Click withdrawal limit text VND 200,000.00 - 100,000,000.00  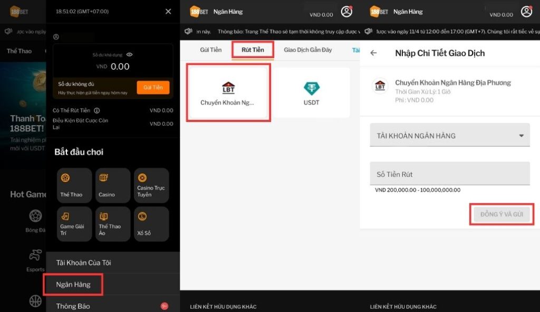tap(418, 190)
